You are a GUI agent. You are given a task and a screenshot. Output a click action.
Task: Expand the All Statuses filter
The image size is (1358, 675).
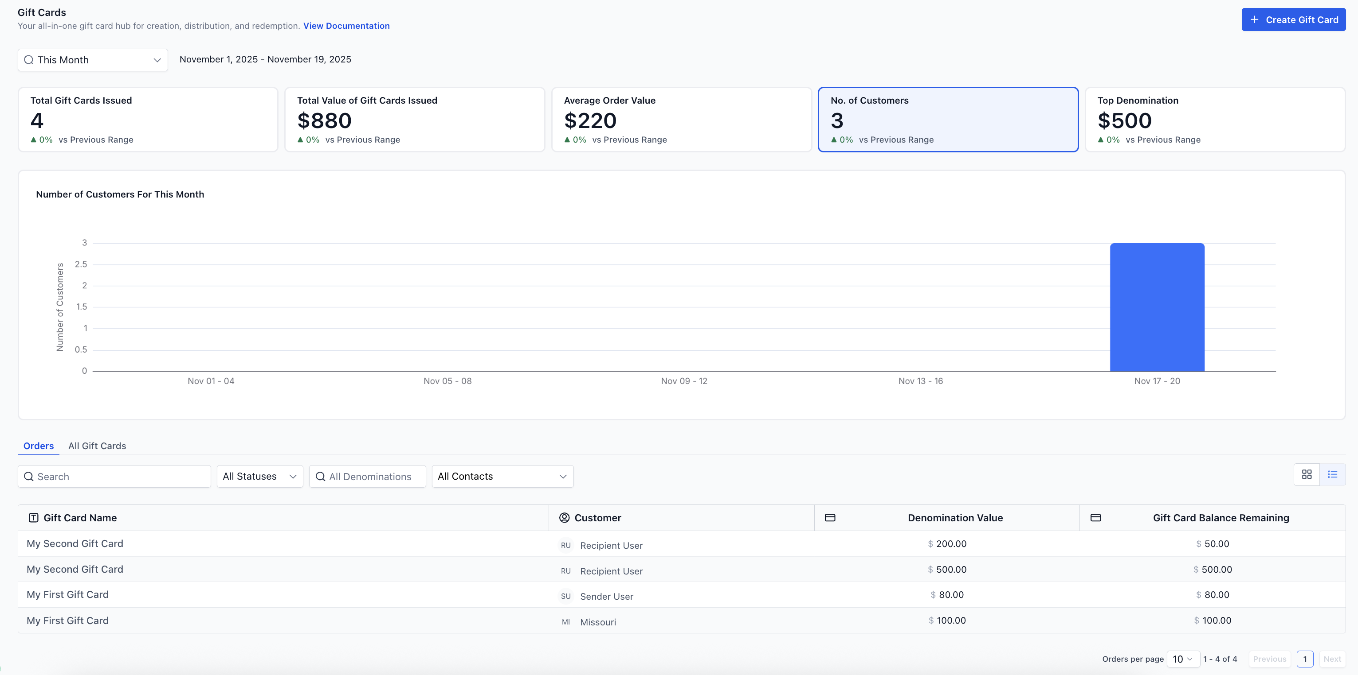[259, 476]
